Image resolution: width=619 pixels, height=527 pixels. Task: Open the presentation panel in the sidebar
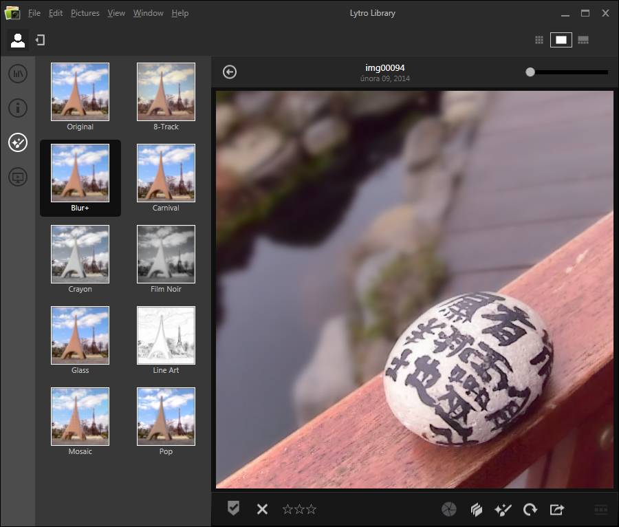(x=18, y=178)
